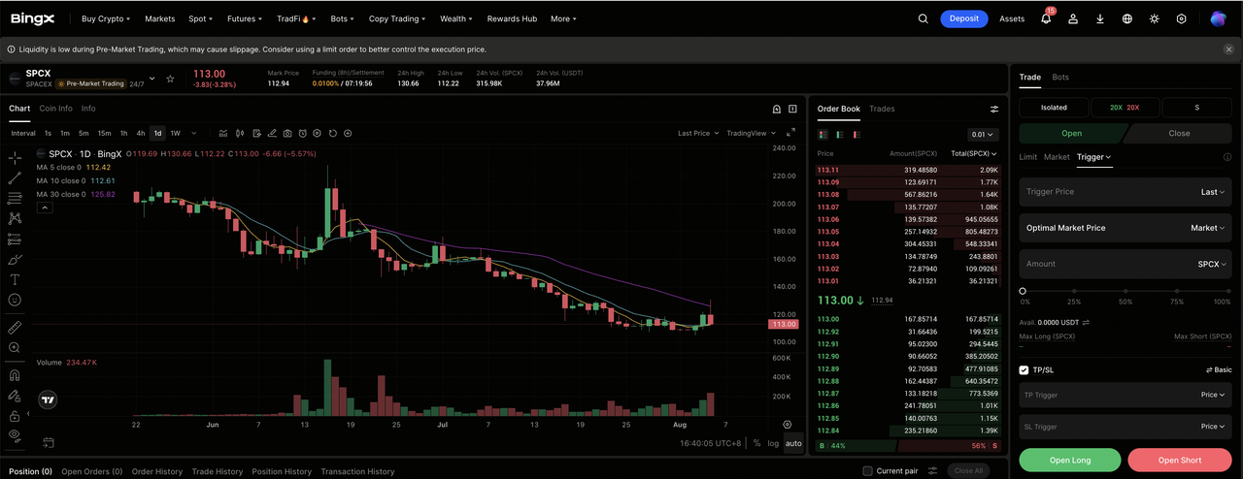The width and height of the screenshot is (1243, 479).
Task: Show both bids and asks view
Action: click(823, 135)
